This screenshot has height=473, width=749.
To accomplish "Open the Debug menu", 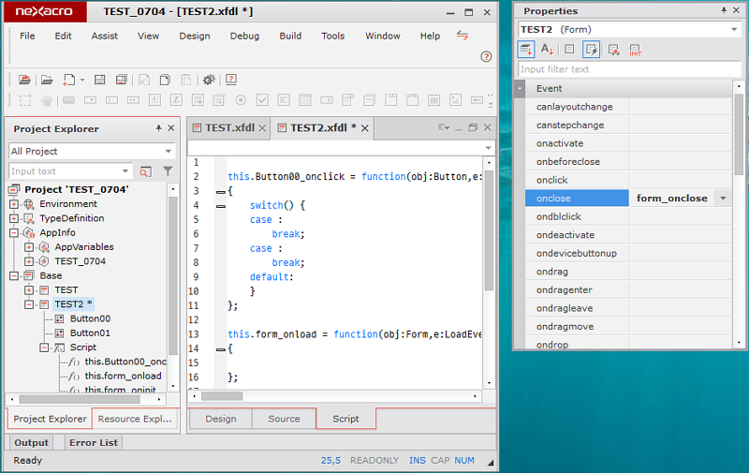I will (x=244, y=36).
